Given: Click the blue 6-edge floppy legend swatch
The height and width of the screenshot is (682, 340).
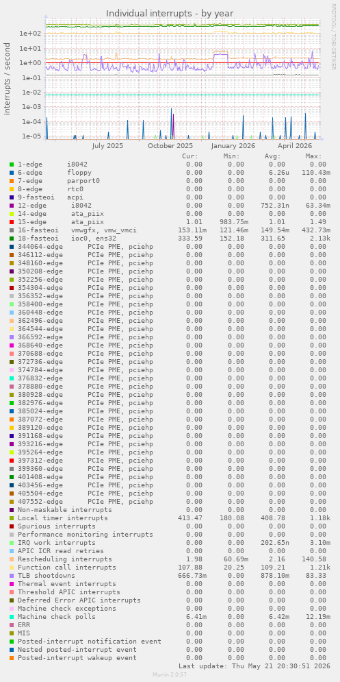Looking at the screenshot, I should (x=12, y=173).
